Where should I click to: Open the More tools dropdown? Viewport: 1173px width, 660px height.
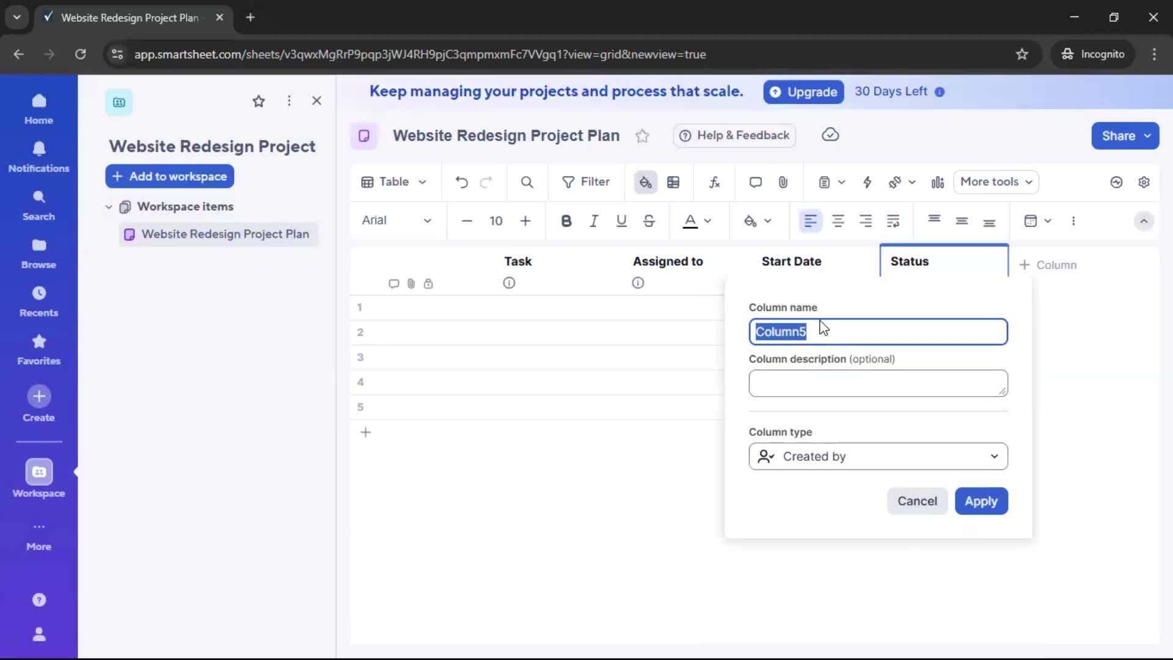(996, 182)
